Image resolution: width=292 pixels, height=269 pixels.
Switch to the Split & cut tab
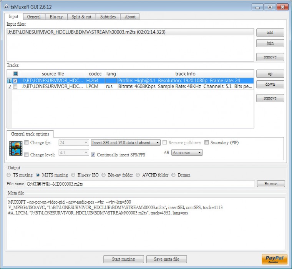click(81, 17)
